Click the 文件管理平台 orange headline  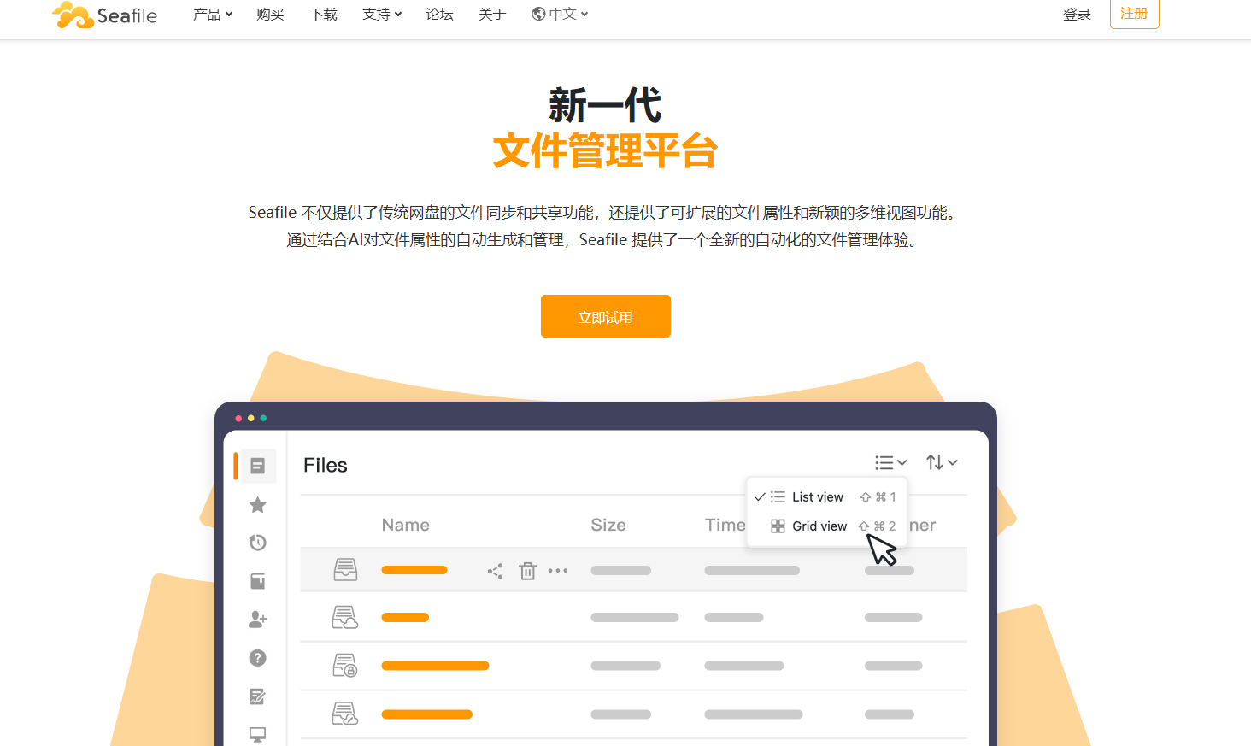click(605, 150)
